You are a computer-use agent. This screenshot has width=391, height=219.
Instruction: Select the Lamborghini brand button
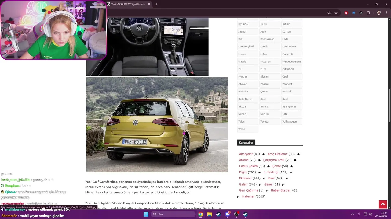(x=248, y=47)
